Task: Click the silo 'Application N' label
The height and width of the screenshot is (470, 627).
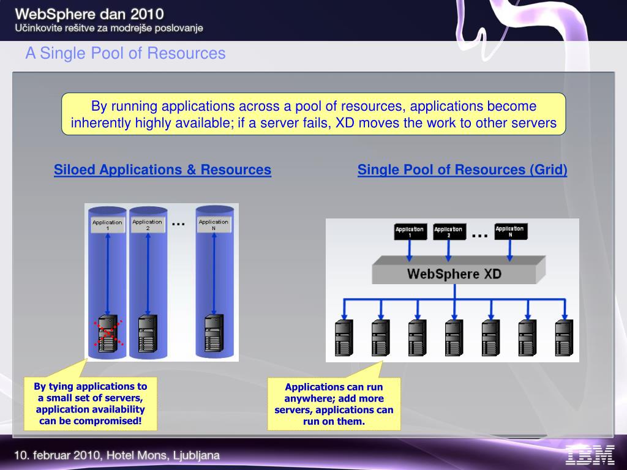Action: tap(214, 225)
